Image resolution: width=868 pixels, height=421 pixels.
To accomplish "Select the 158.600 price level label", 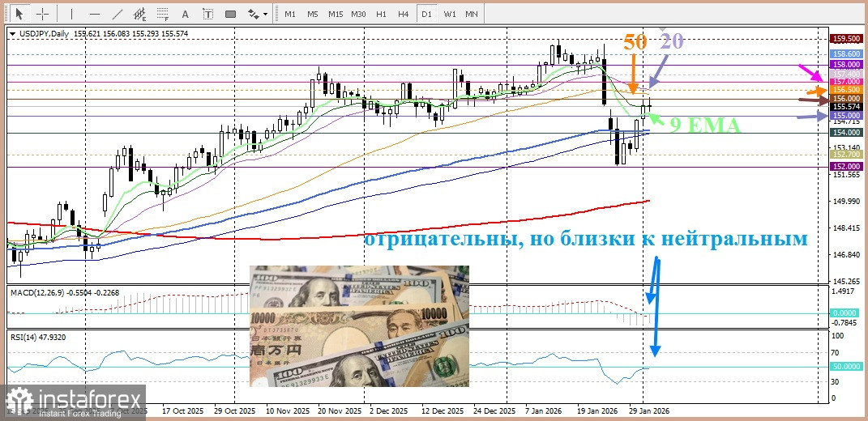I will coord(846,53).
